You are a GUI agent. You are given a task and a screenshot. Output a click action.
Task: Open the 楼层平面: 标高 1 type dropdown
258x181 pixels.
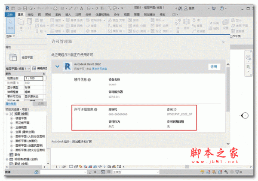point(18,69)
